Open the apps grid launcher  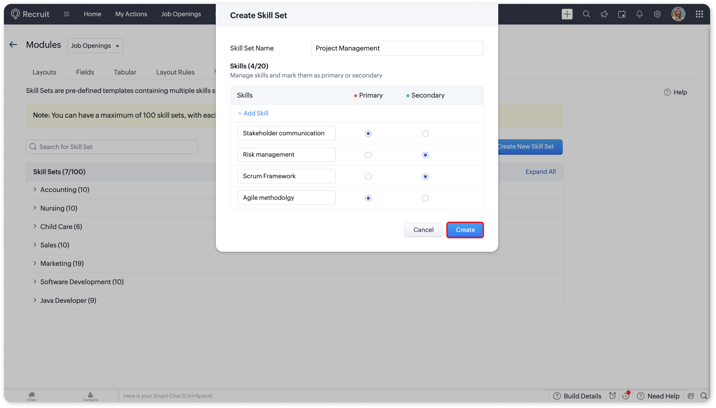click(x=699, y=14)
